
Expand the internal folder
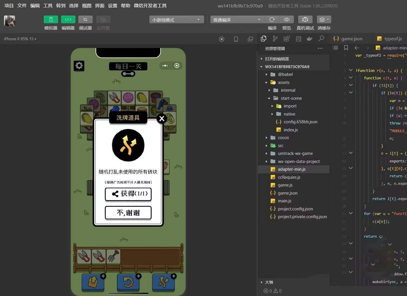point(294,90)
